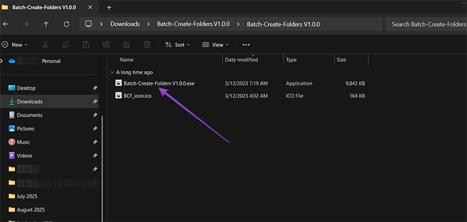
Task: Open Downloads in the sidebar
Action: pyautogui.click(x=30, y=101)
